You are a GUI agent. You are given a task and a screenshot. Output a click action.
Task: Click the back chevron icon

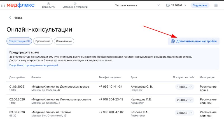pos(10,18)
